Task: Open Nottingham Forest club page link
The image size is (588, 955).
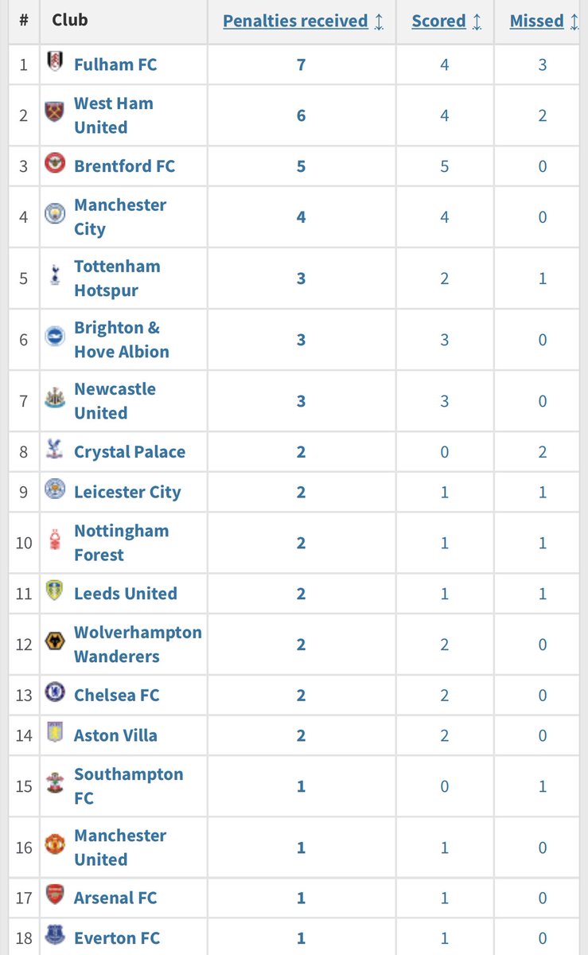Action: pyautogui.click(x=122, y=543)
